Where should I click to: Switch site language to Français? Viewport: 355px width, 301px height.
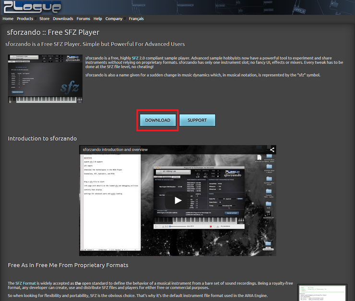[x=136, y=19]
